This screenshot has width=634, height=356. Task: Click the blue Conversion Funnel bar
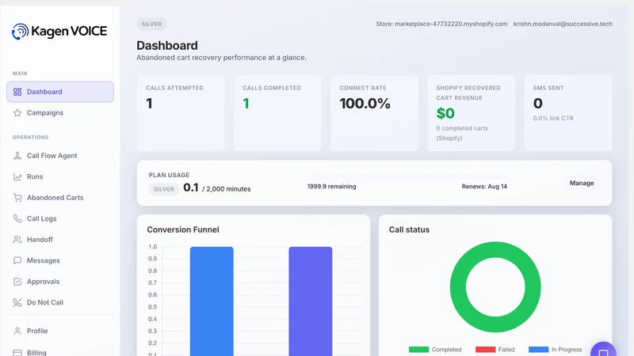(212, 301)
